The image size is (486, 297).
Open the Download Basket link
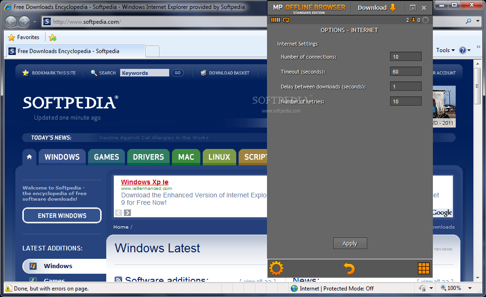tap(225, 73)
